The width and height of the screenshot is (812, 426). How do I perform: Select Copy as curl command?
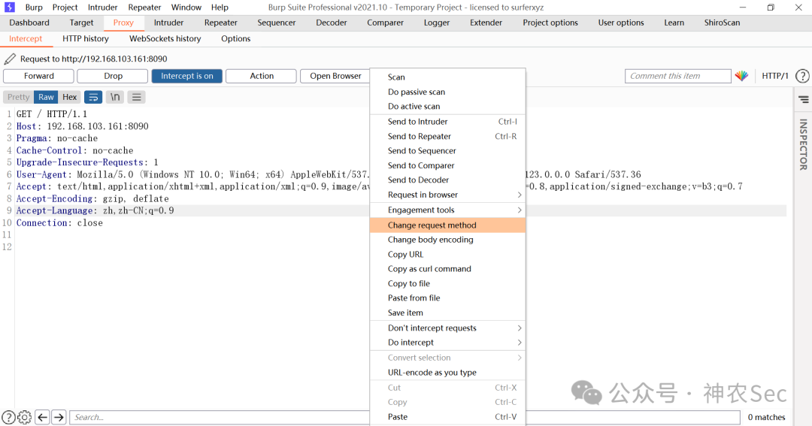(448, 269)
